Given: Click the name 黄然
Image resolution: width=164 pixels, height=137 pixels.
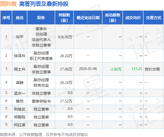Looking at the screenshot, I should [x=20, y=101].
